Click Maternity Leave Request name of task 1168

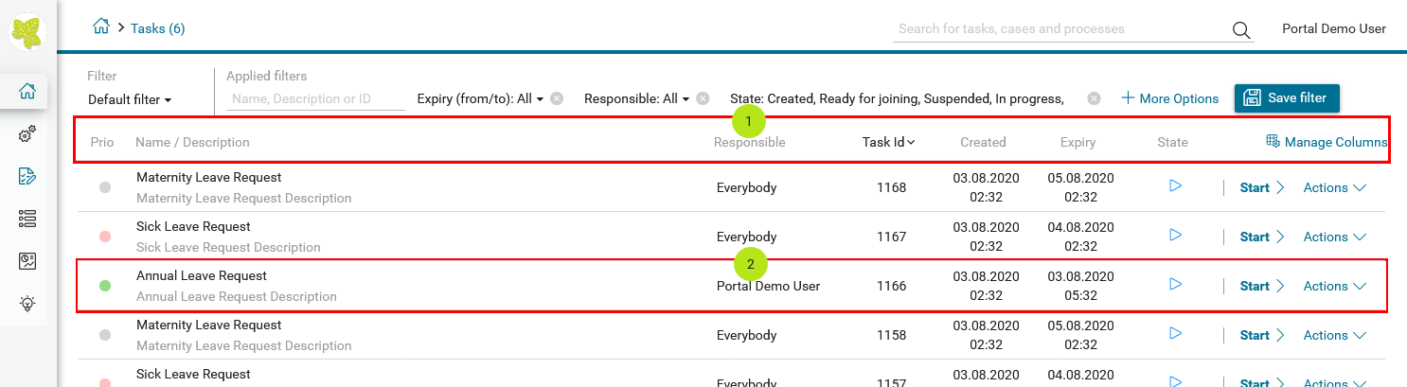point(208,177)
